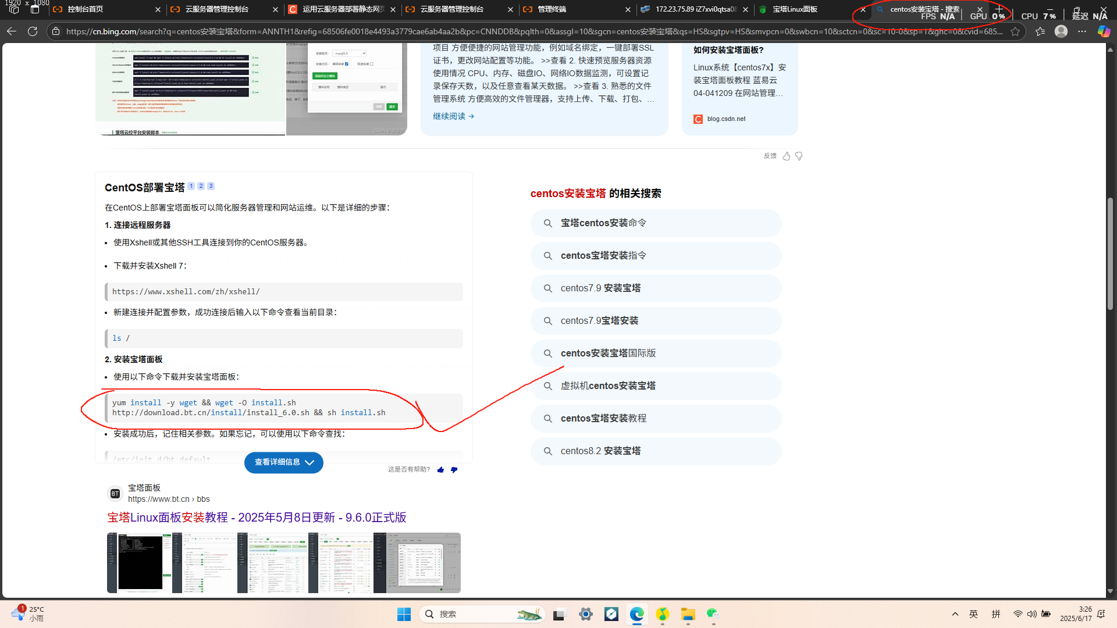Search related 宝塔centos安装命令
1117x628 pixels.
coord(656,223)
